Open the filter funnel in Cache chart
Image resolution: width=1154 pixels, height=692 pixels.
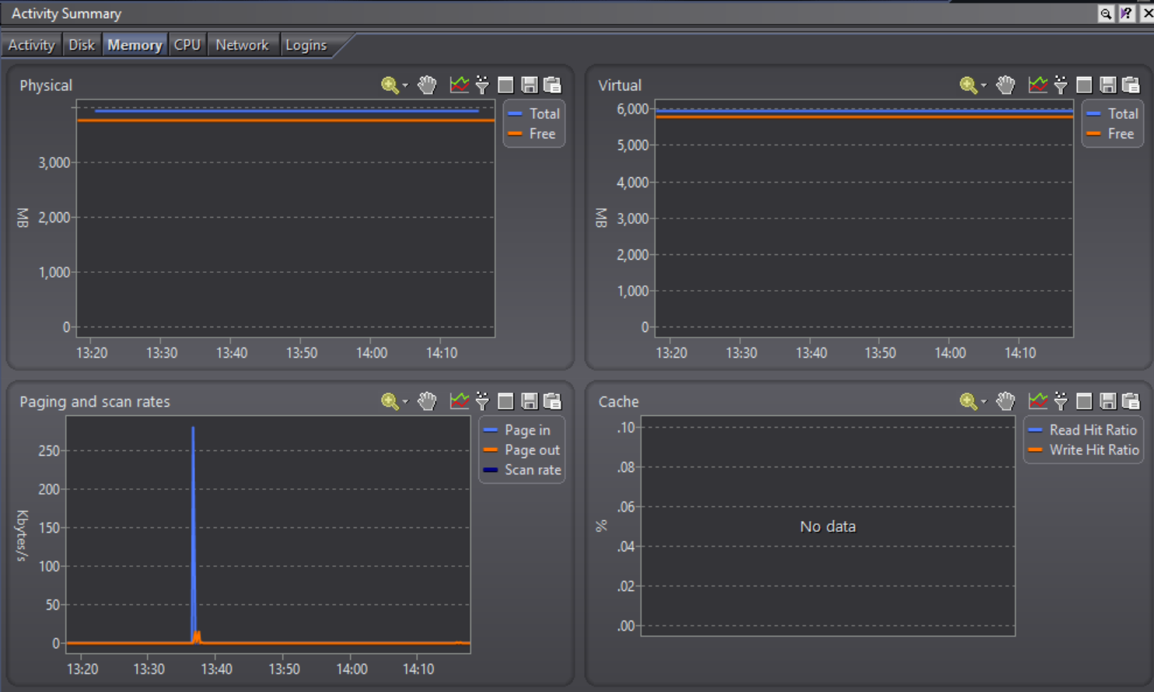click(1061, 401)
